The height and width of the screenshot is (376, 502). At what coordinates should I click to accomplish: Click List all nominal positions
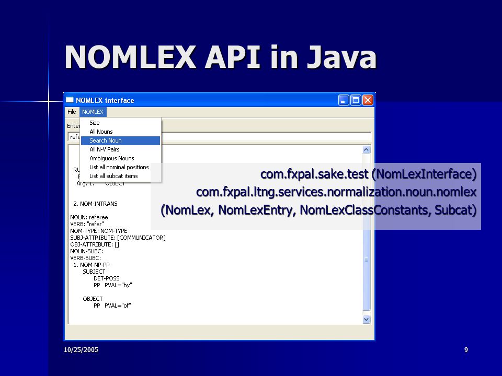point(120,167)
